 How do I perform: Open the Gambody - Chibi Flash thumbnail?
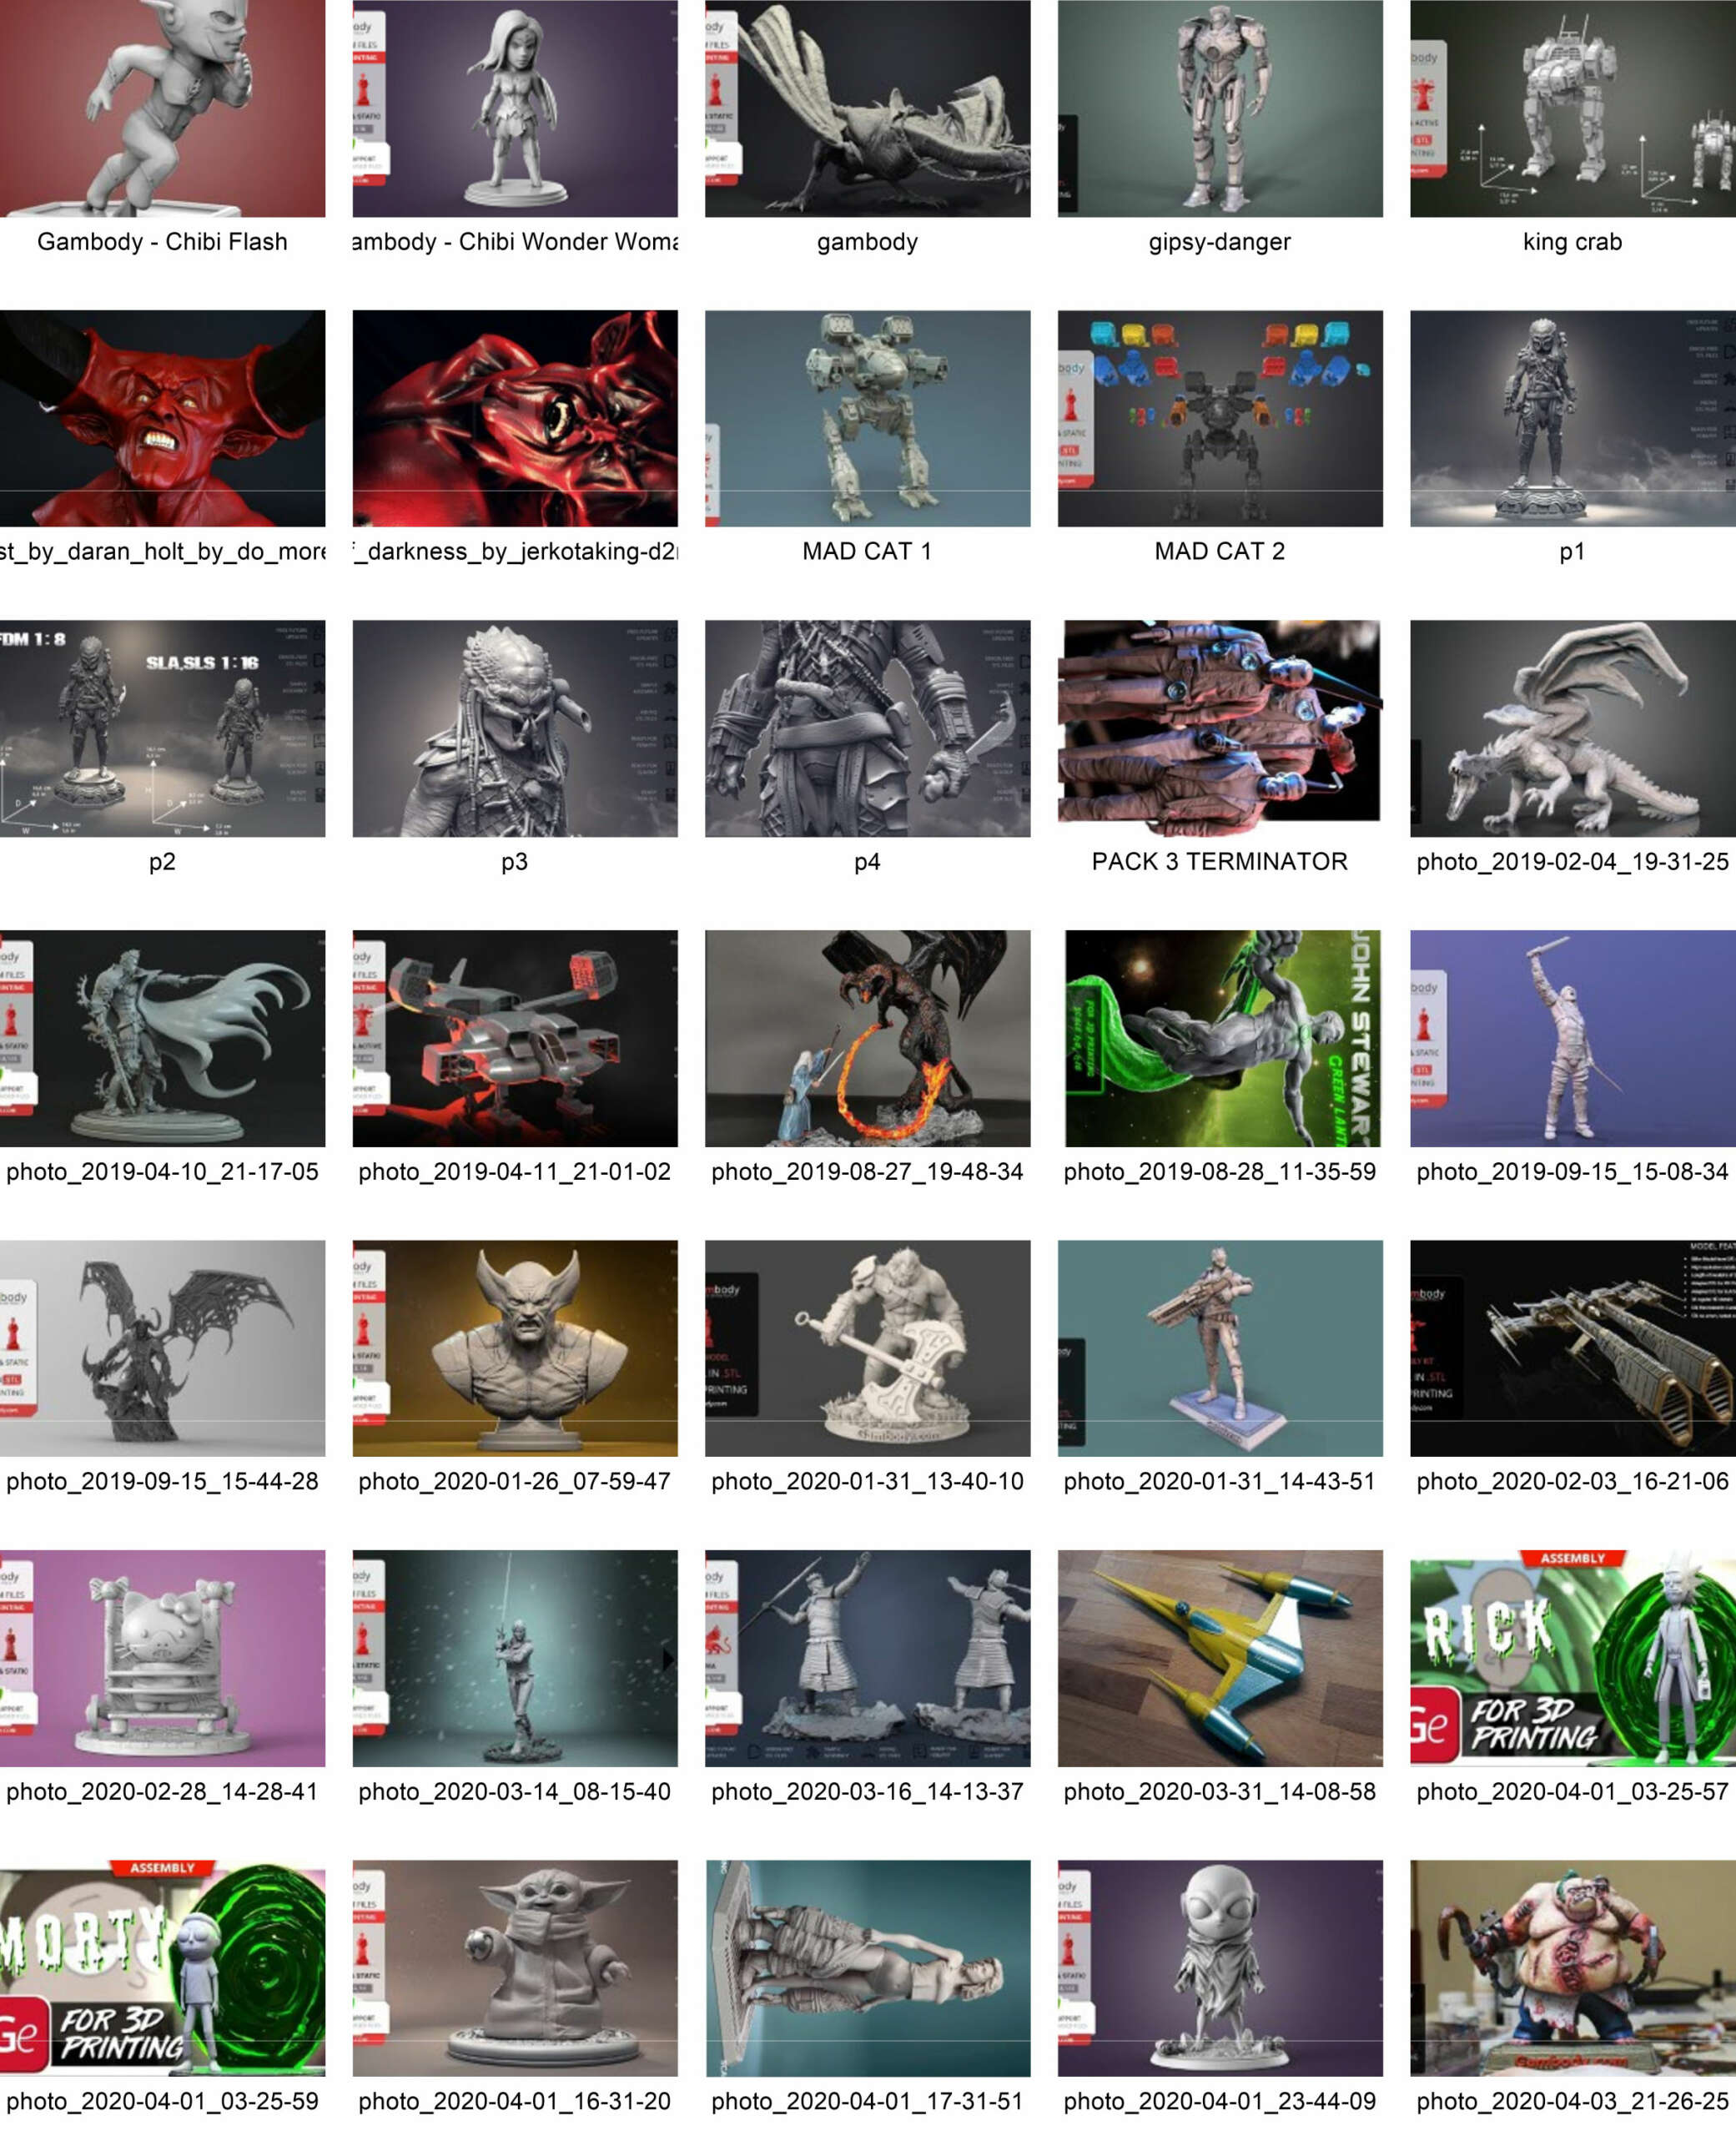(162, 108)
